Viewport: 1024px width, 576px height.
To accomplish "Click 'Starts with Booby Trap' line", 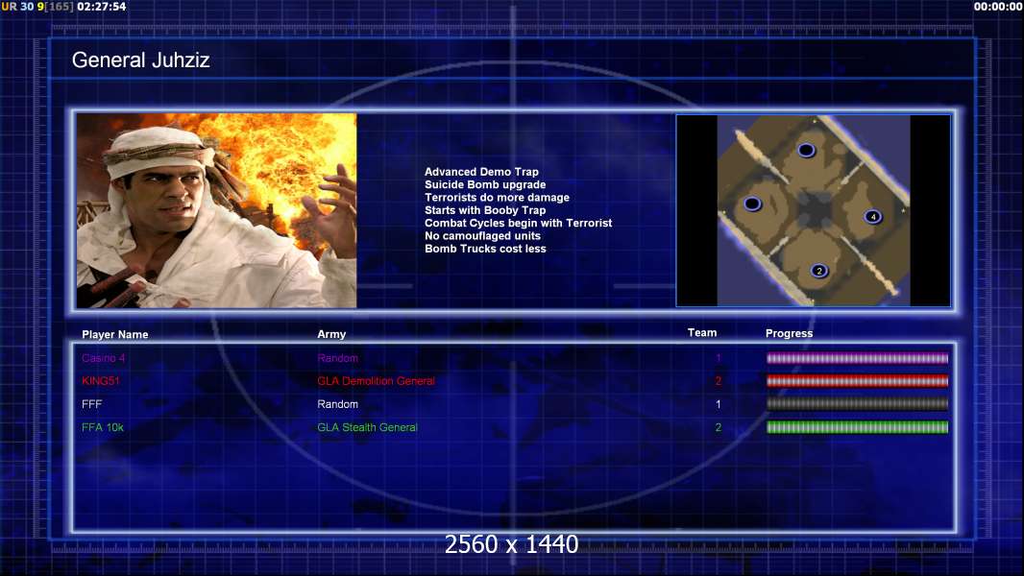I will pyautogui.click(x=485, y=210).
